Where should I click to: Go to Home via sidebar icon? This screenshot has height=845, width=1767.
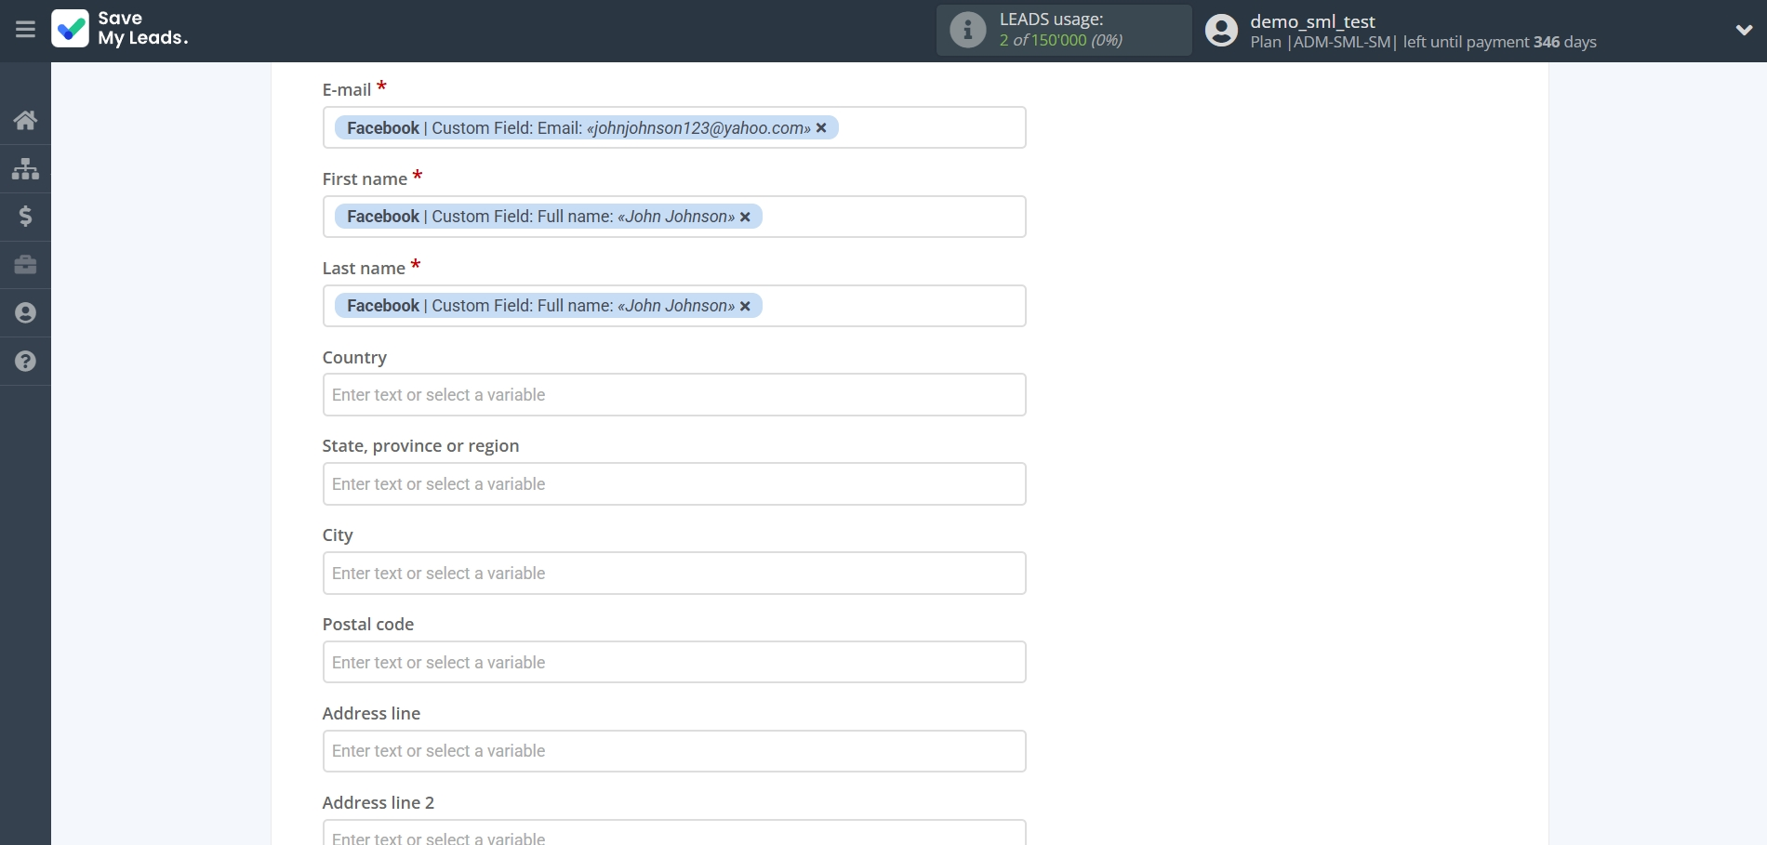[25, 120]
